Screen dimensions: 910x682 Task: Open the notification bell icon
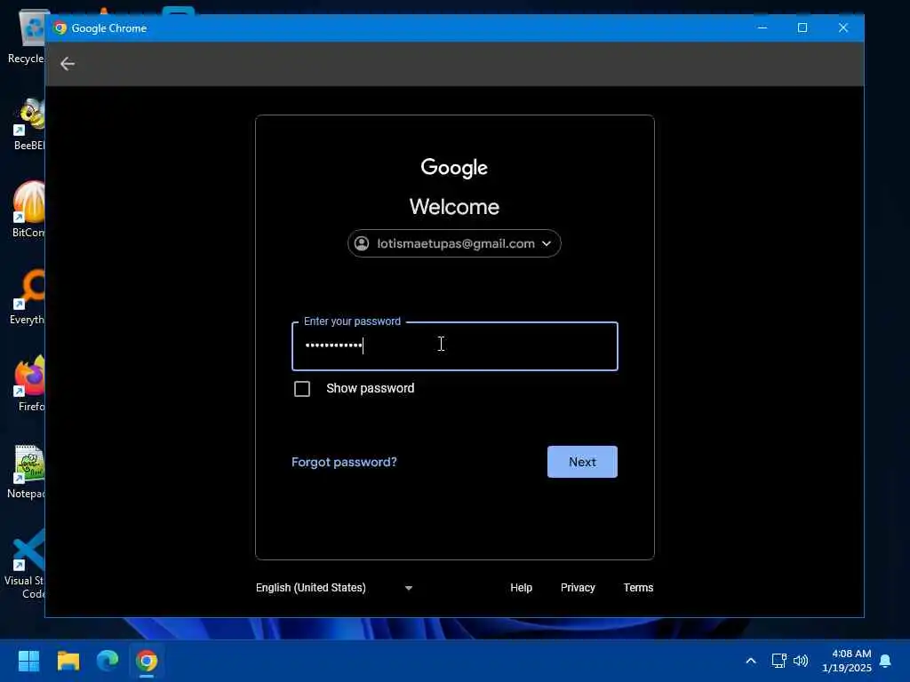(x=885, y=661)
